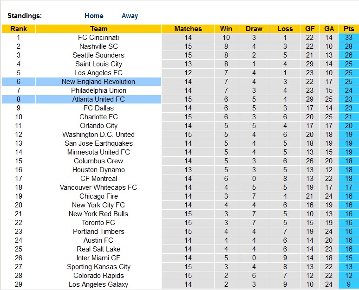Open the FC Cincinnati team link
This screenshot has height=290, width=359.
pos(98,38)
